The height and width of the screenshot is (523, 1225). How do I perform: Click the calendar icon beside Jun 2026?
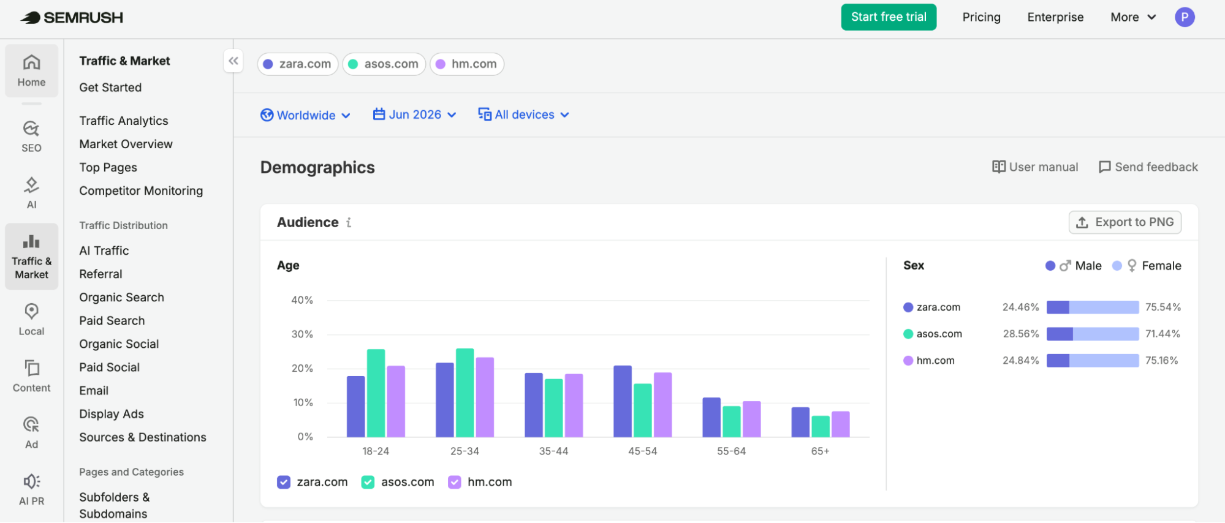tap(379, 114)
